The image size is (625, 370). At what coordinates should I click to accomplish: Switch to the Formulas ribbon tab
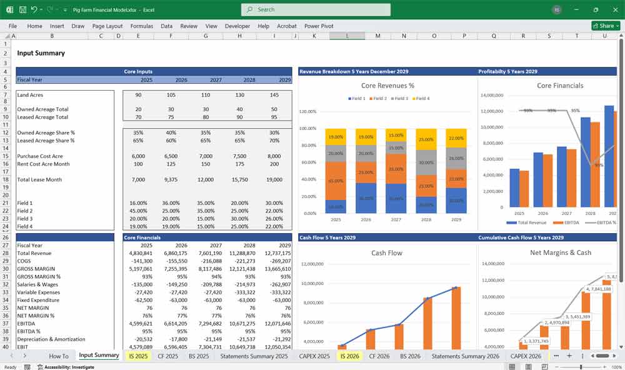pyautogui.click(x=142, y=26)
